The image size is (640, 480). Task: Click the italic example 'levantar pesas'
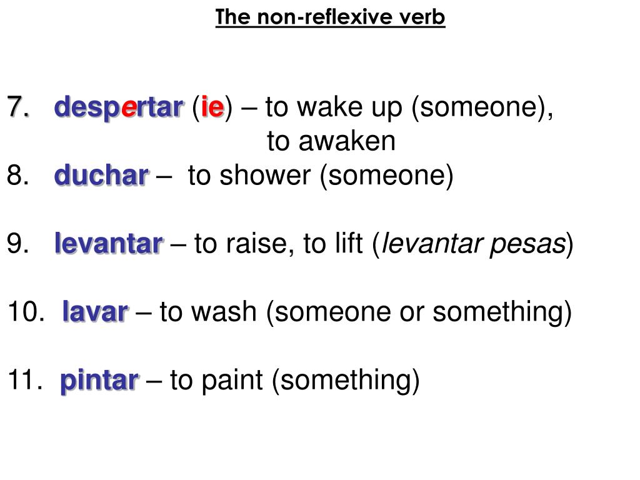tap(474, 244)
